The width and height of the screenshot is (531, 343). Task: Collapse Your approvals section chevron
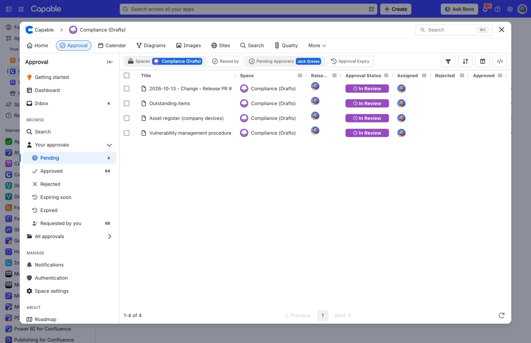pyautogui.click(x=109, y=145)
